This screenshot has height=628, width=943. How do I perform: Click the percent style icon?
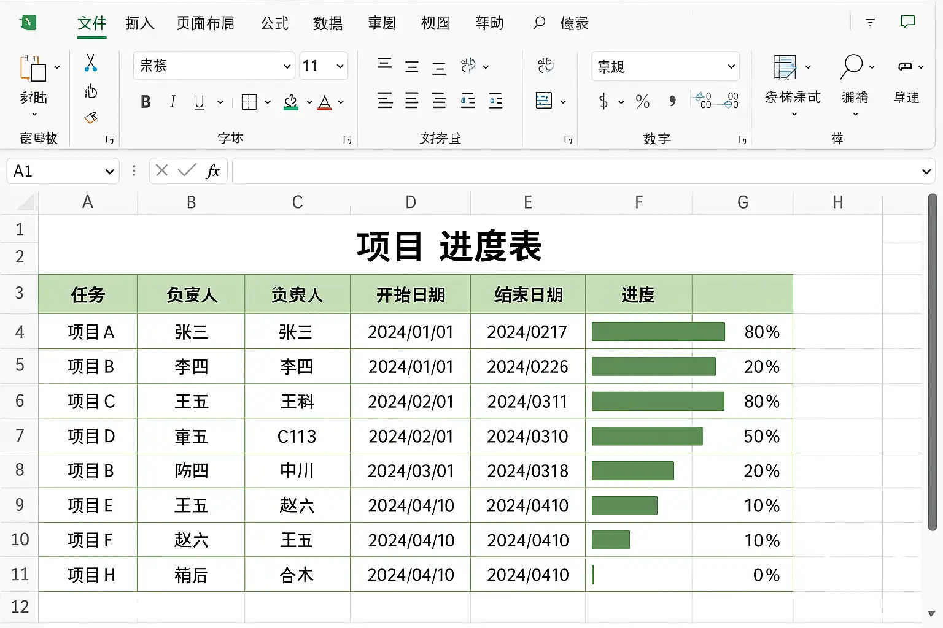643,101
